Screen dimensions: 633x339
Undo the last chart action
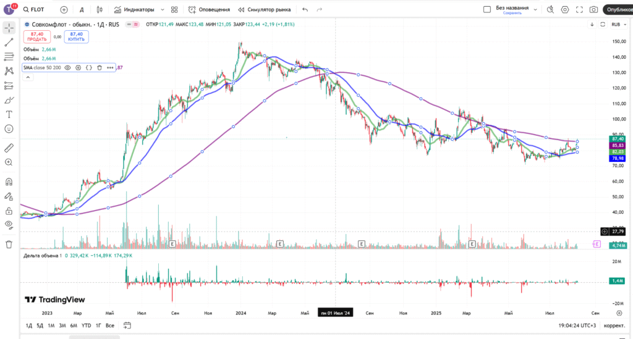click(305, 9)
